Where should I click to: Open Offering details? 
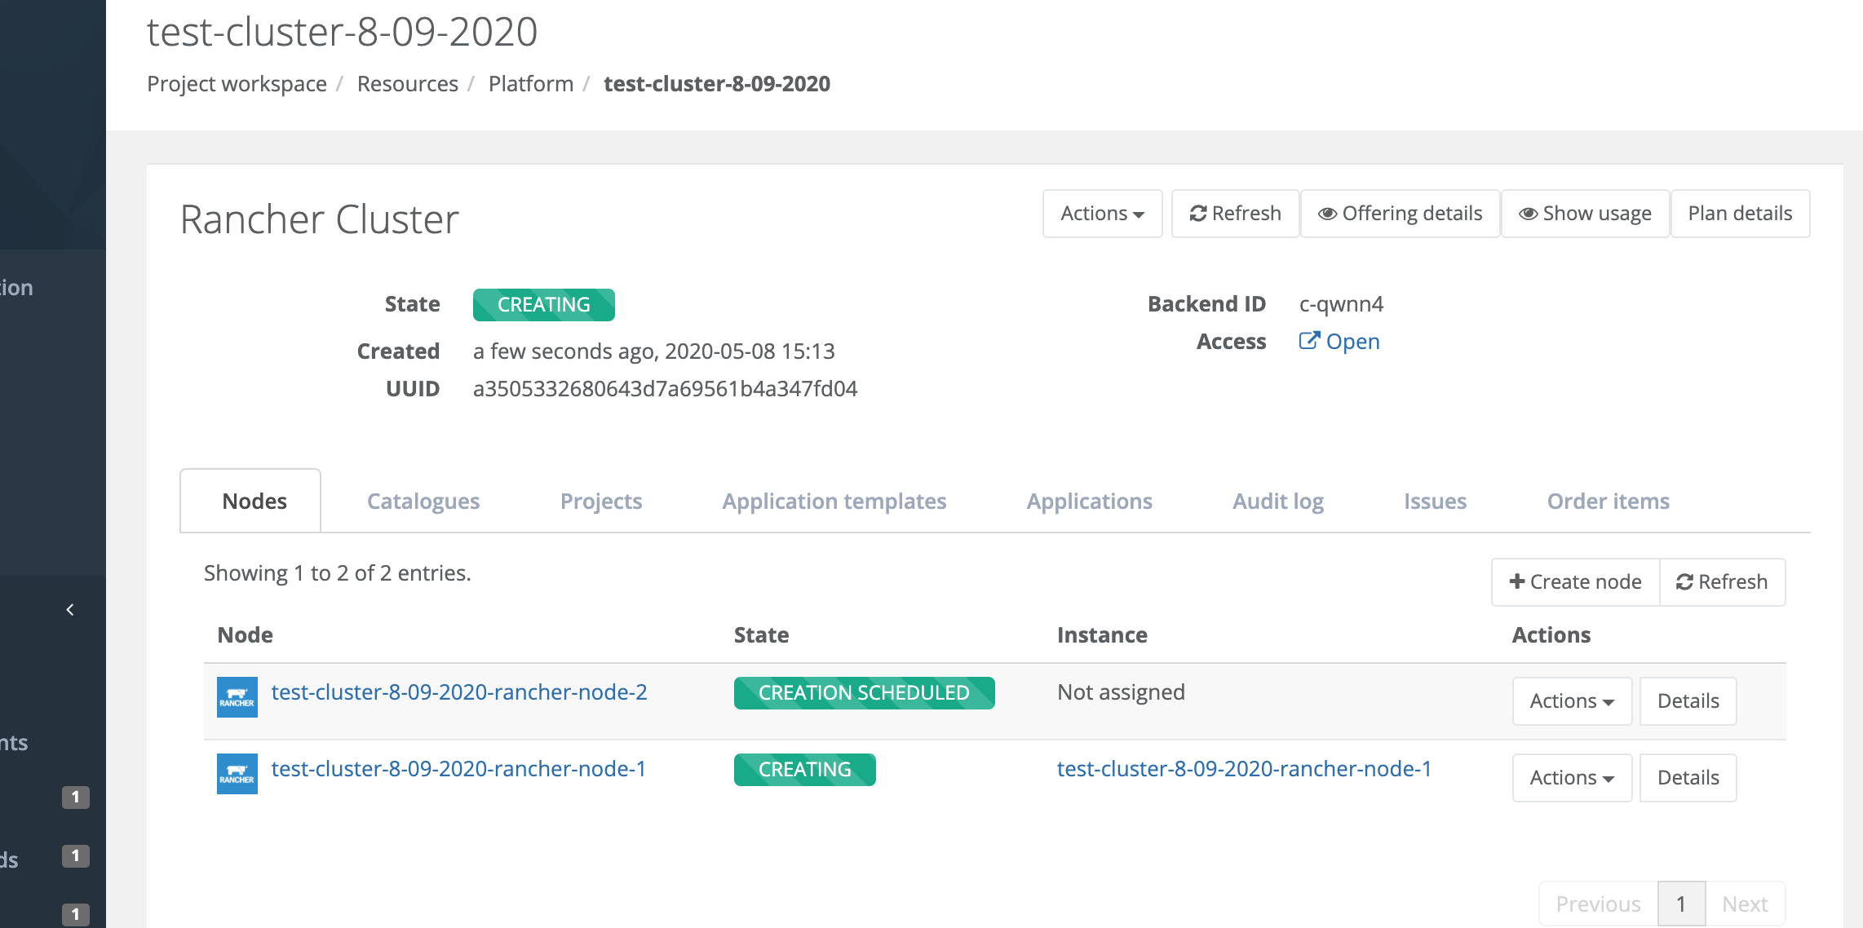(1400, 214)
